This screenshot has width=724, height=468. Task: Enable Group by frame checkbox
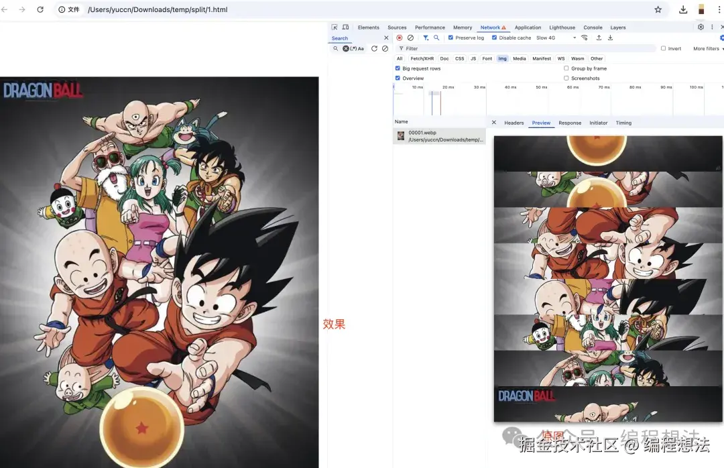pos(566,68)
